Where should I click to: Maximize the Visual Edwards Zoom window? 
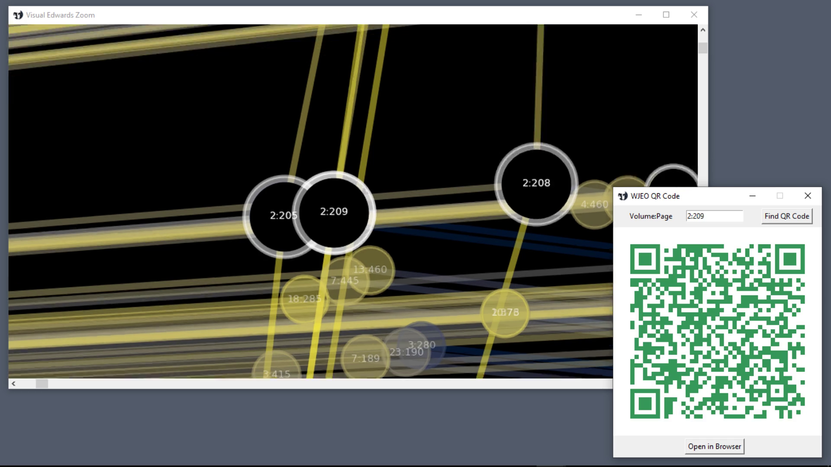pos(666,15)
